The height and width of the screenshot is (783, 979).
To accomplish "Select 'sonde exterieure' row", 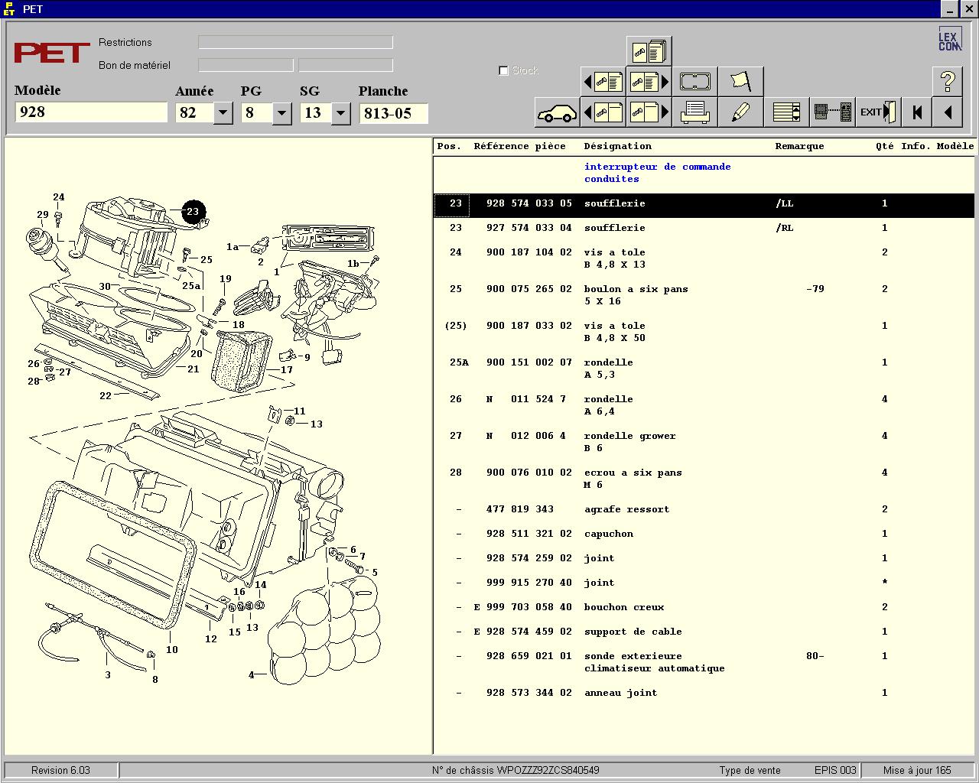I will [x=704, y=662].
